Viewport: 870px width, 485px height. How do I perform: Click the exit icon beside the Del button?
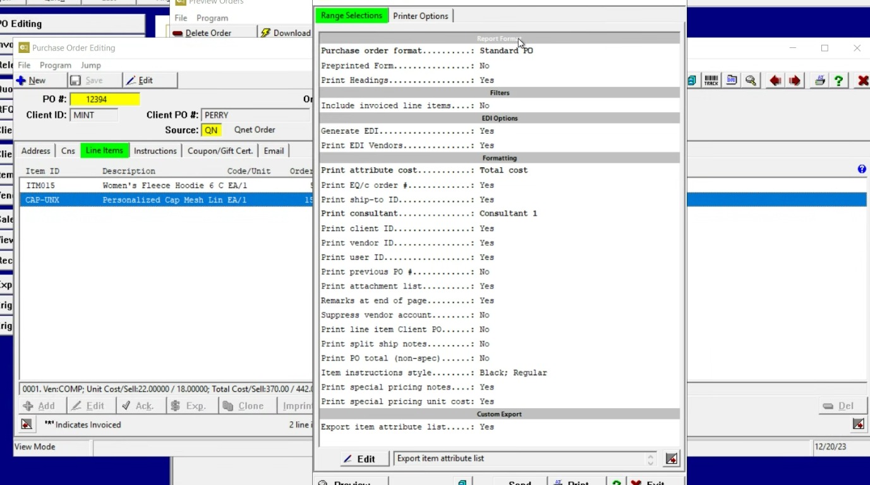pos(858,424)
